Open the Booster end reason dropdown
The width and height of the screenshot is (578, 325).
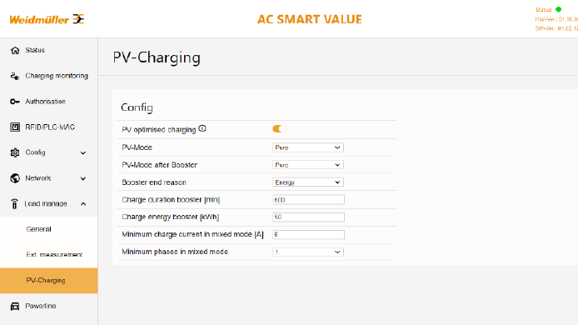pos(308,182)
